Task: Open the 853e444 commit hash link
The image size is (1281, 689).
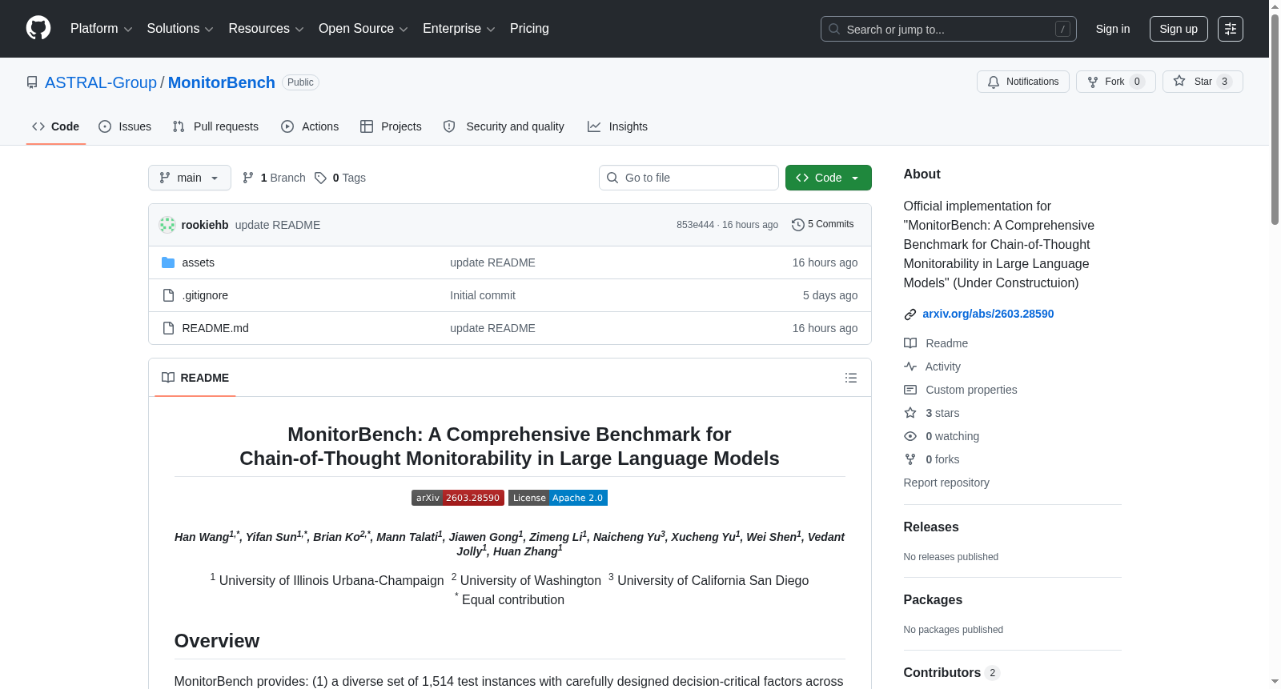Action: click(695, 225)
